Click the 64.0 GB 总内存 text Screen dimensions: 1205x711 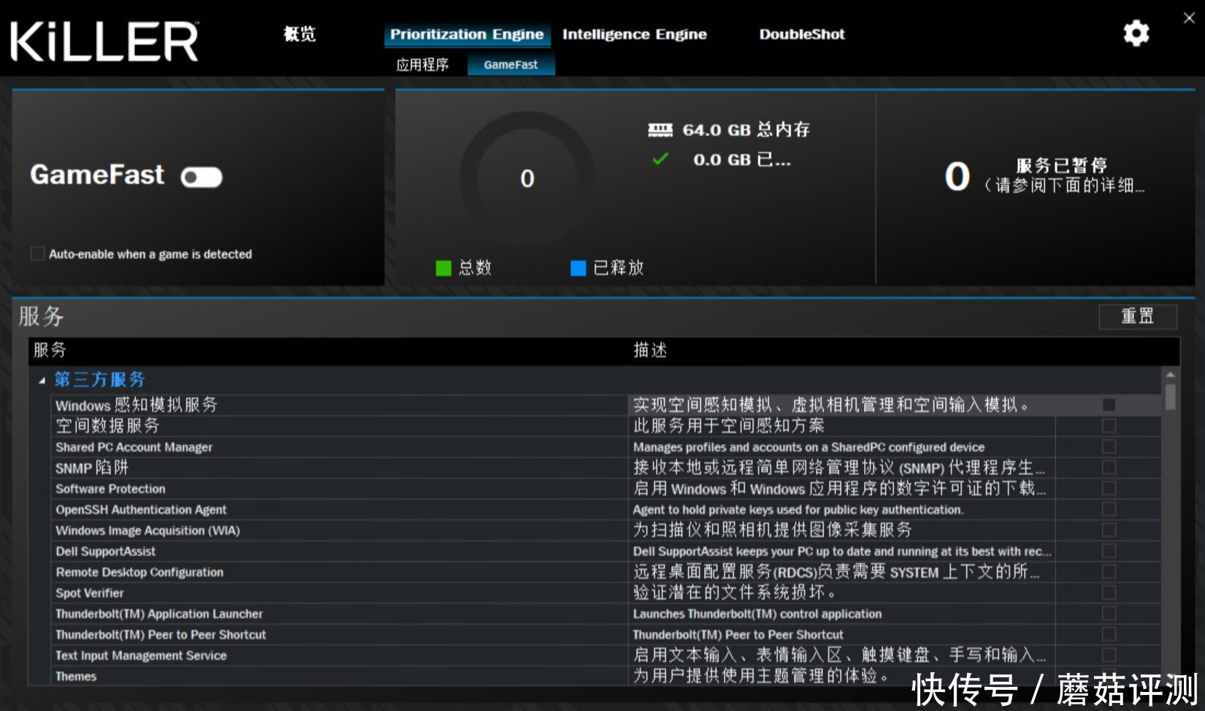click(x=746, y=130)
